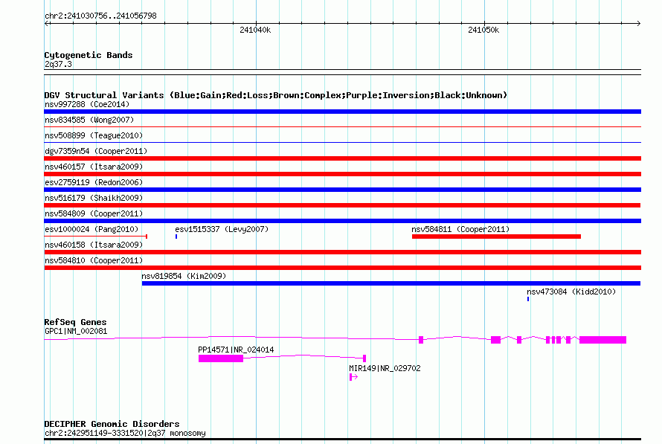Open nsv516179 (Shaikh2009) variant label
The height and width of the screenshot is (444, 662).
point(94,198)
